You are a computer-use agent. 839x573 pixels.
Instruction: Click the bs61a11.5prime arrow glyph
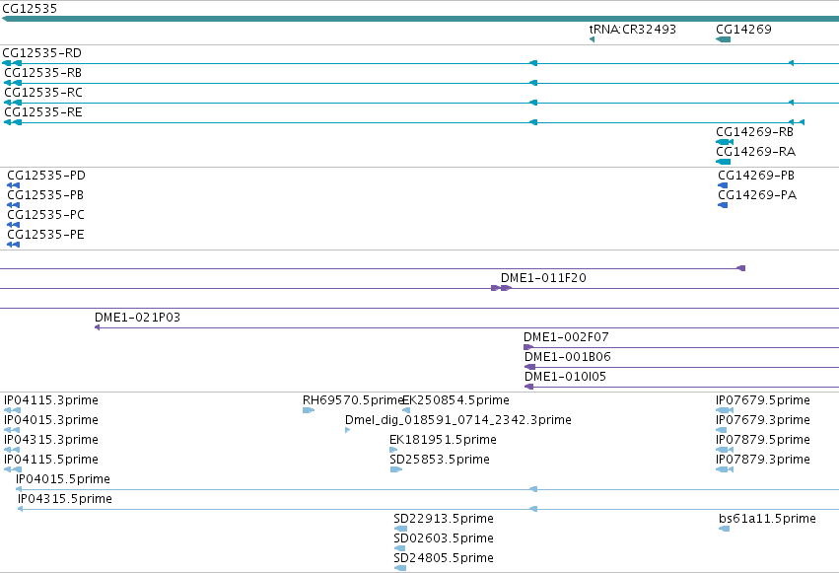pyautogui.click(x=724, y=529)
